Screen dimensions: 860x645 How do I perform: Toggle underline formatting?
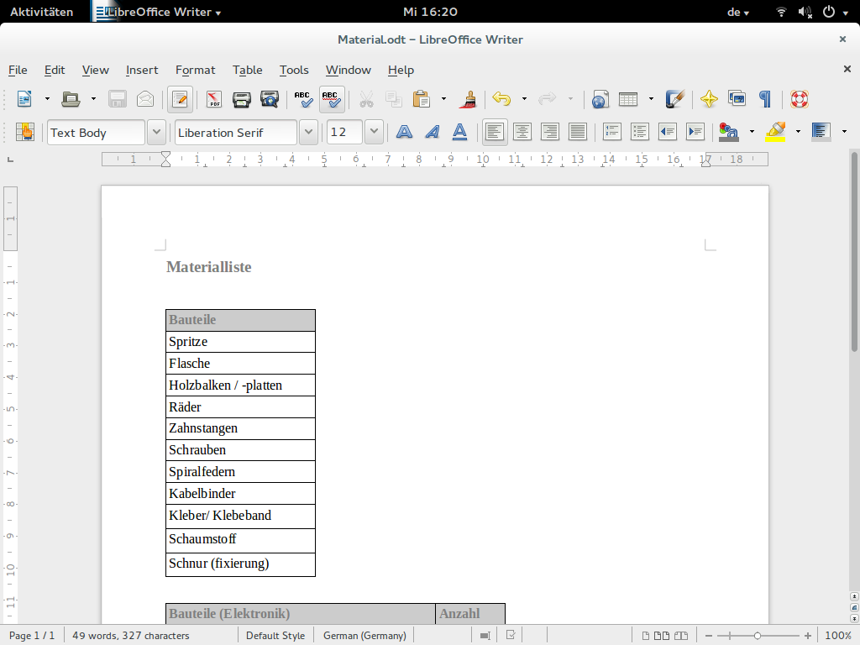pyautogui.click(x=459, y=132)
